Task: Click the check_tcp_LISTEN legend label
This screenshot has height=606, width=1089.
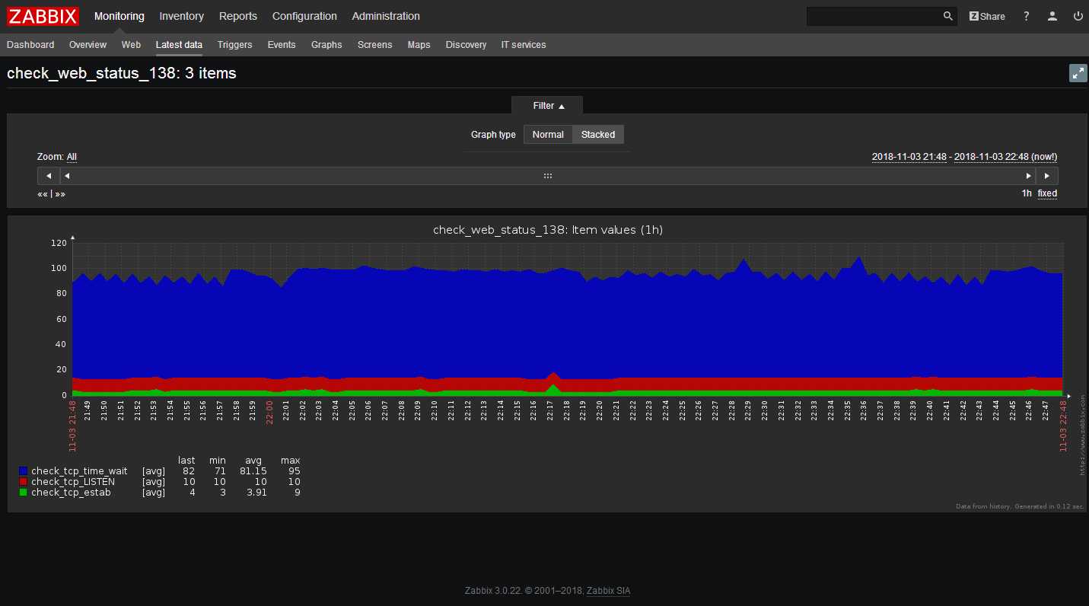Action: (x=73, y=482)
